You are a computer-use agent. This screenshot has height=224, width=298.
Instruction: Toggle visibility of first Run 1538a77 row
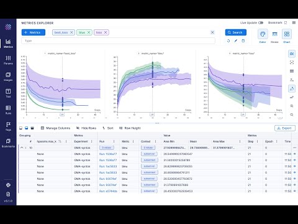point(295,154)
